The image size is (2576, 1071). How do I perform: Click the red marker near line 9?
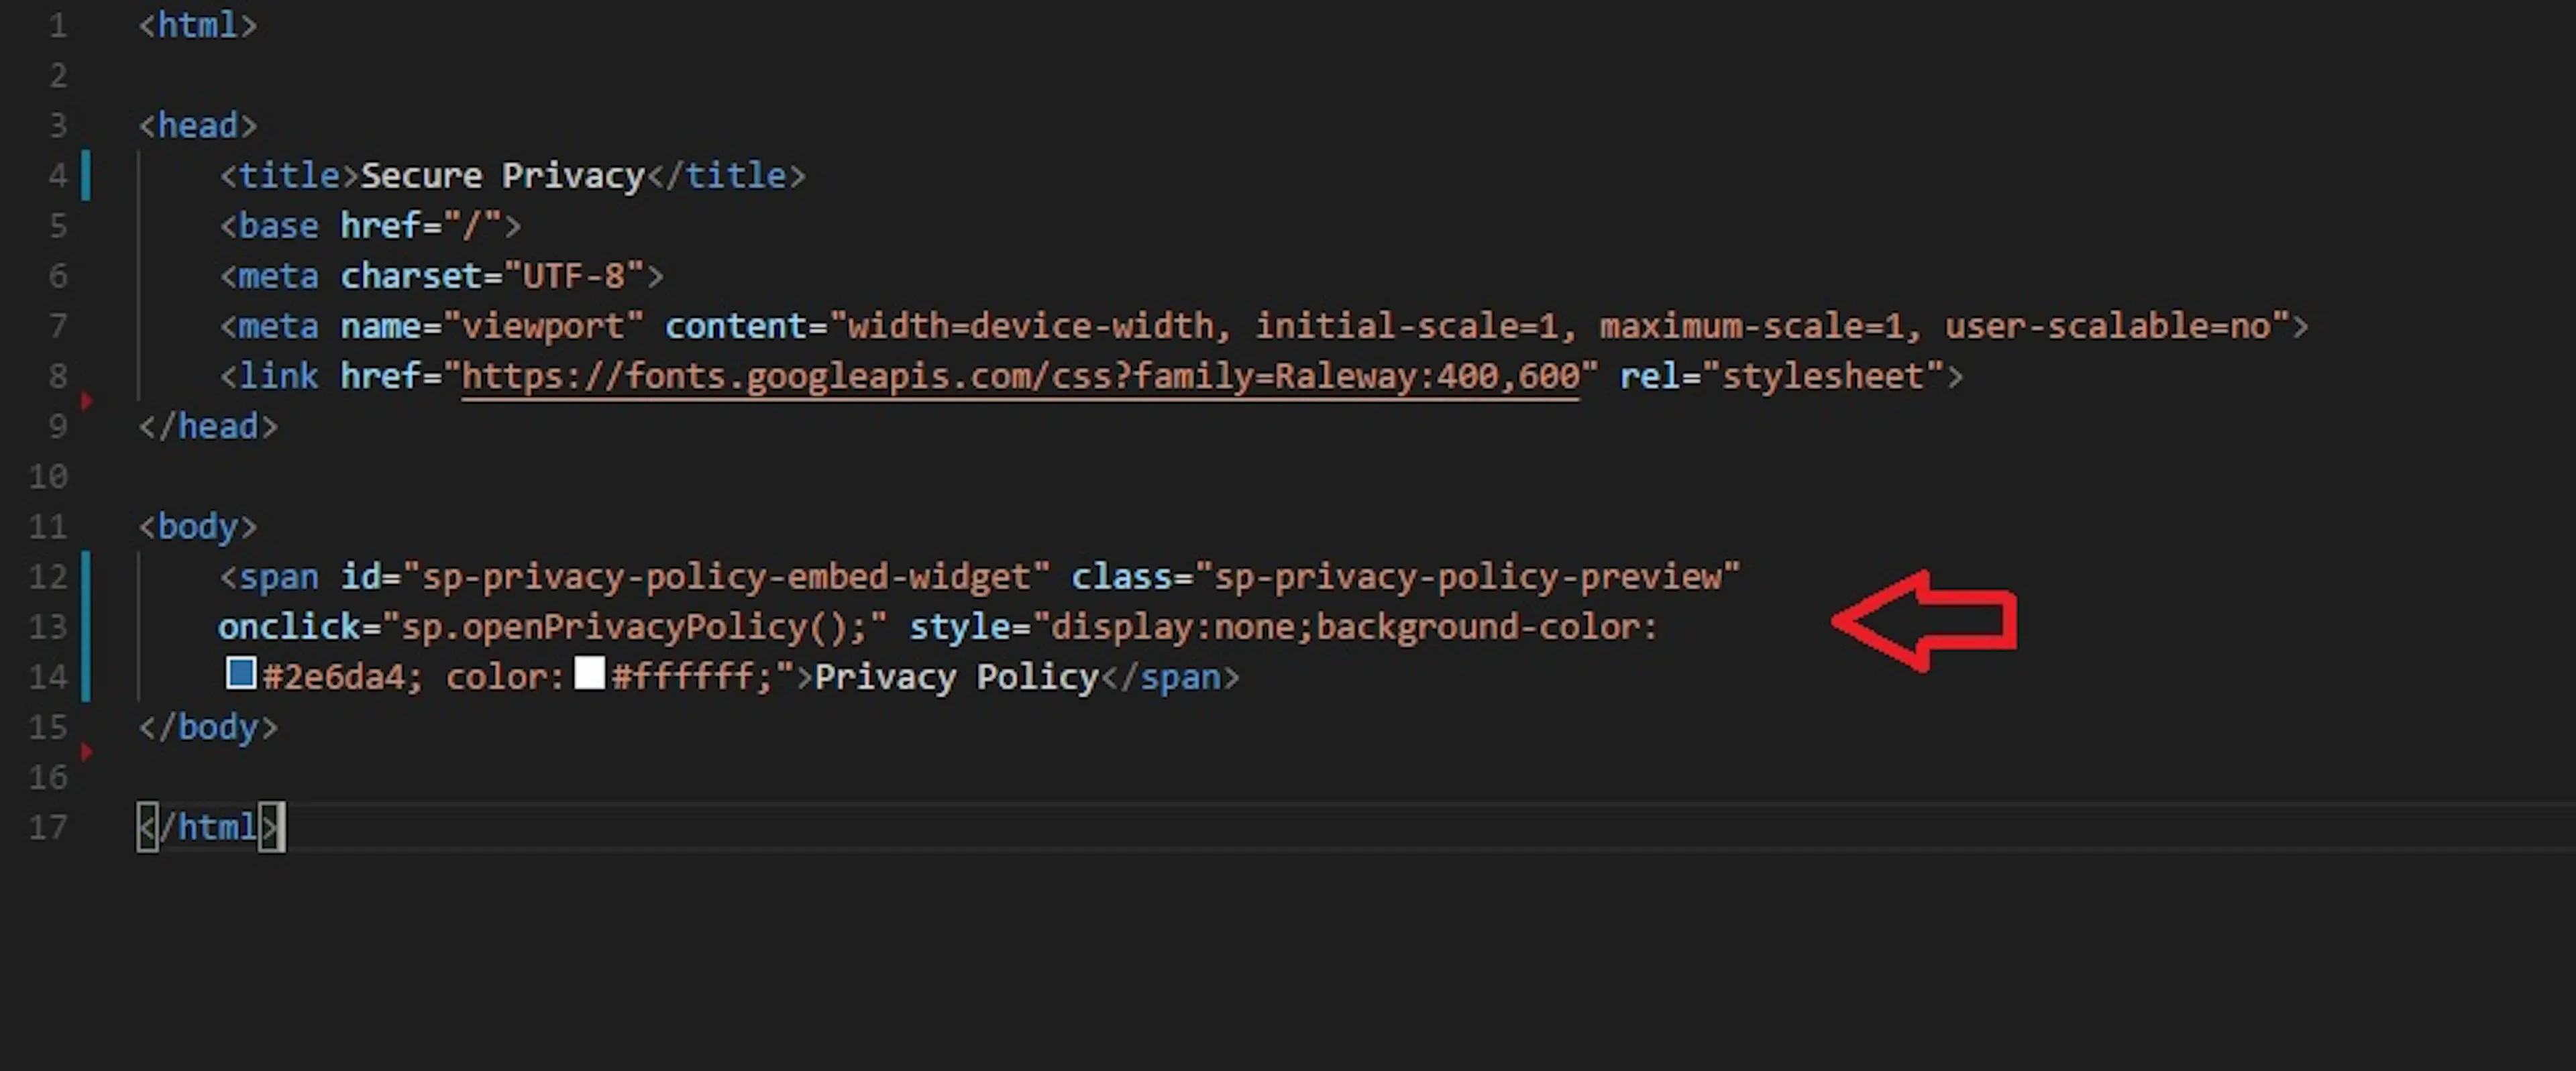tap(87, 401)
